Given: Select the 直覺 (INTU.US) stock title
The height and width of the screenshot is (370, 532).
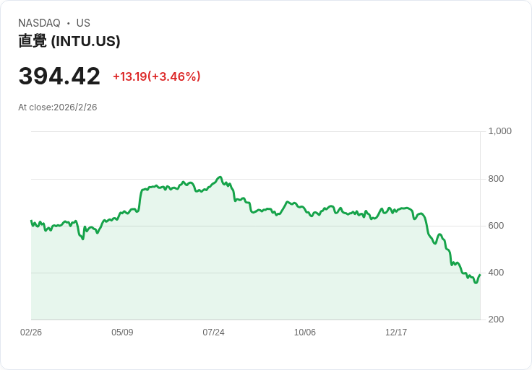Looking at the screenshot, I should click(x=69, y=41).
